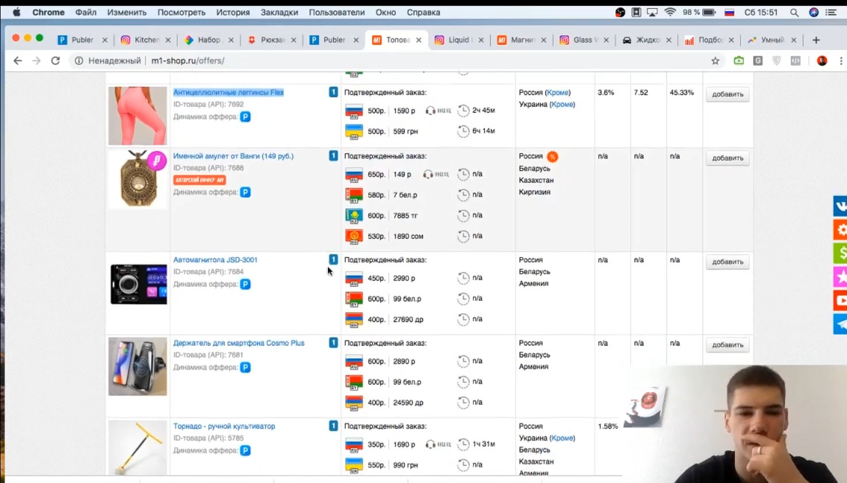
Task: Reload the m1-shop.ru page
Action: coord(55,60)
